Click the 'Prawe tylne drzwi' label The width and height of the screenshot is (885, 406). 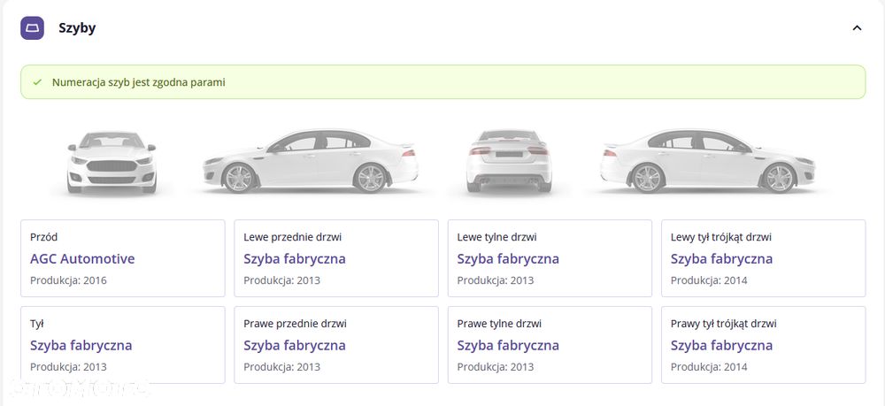(499, 324)
